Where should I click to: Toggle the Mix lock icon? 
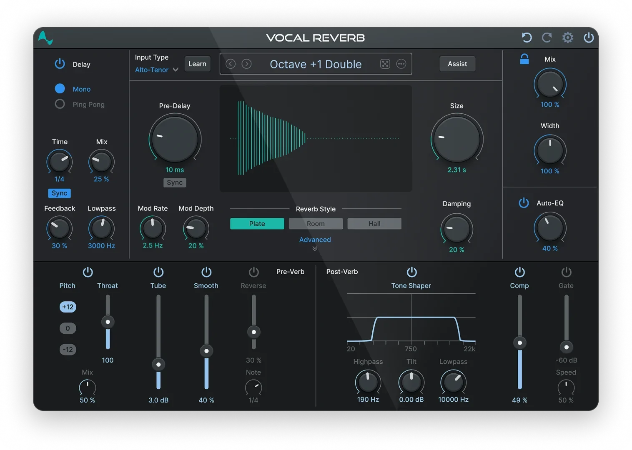coord(524,59)
